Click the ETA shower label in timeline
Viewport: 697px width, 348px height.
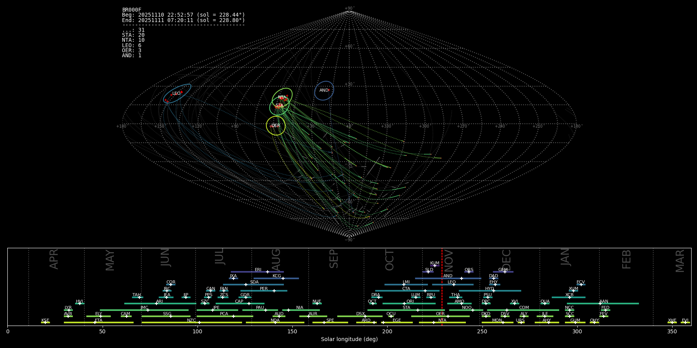(x=99, y=321)
